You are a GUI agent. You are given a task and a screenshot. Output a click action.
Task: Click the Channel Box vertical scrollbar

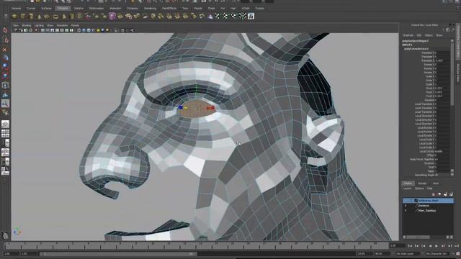pyautogui.click(x=452, y=107)
